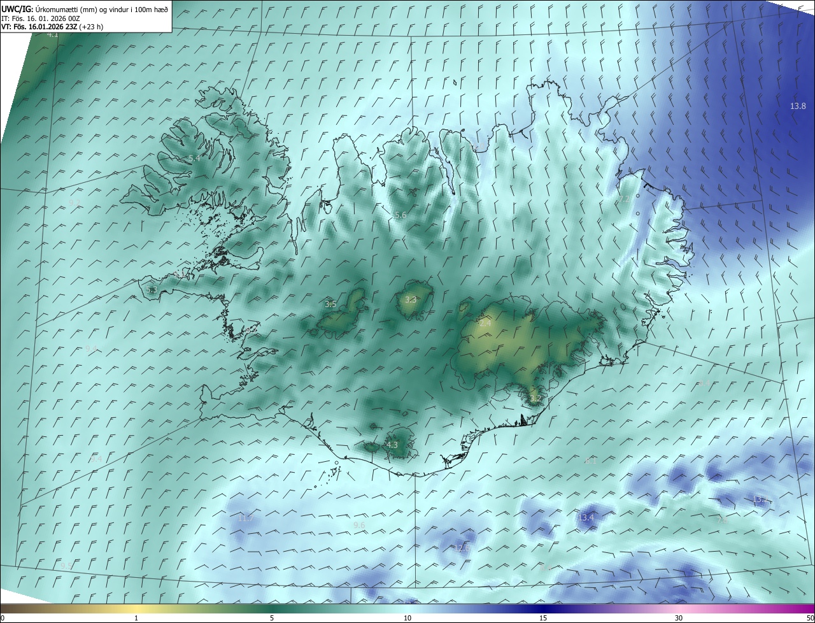Click the initial time line 'IT: Fös. 16. 01. 2026 00Z'
Image resolution: width=815 pixels, height=623 pixels.
click(41, 18)
